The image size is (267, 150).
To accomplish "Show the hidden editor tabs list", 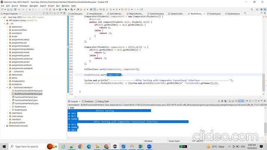I will click(245, 13).
